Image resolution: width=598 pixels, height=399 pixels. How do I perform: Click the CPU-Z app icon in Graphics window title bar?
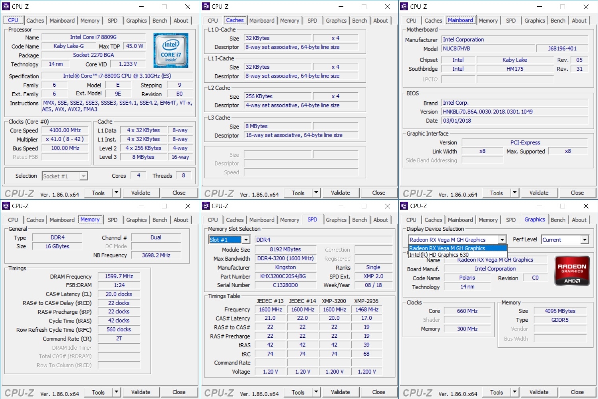[x=404, y=206]
